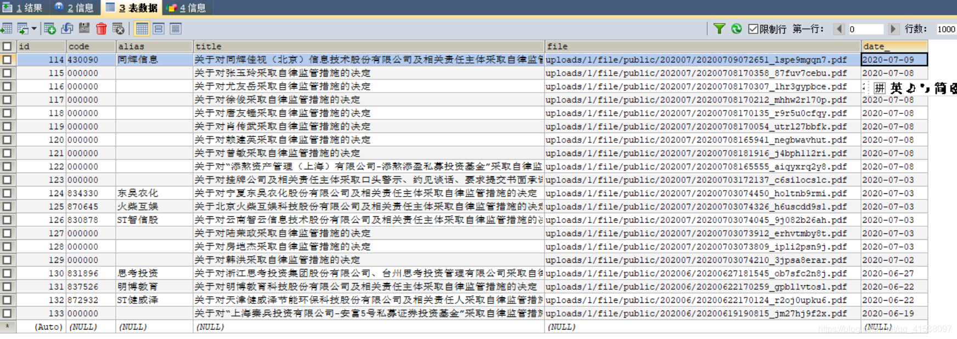Select the title cell about 韩洪
Viewport: 957px width, 339px height.
point(369,260)
